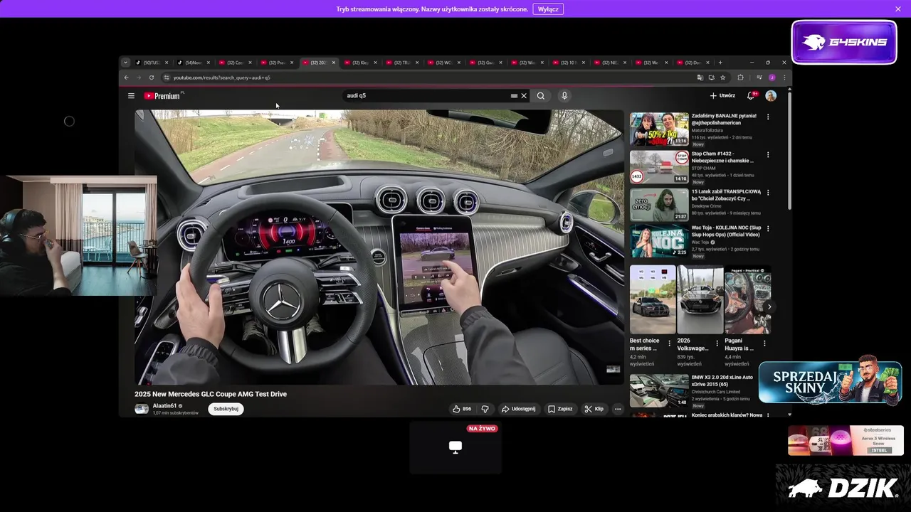Go back in browser history

click(x=127, y=78)
